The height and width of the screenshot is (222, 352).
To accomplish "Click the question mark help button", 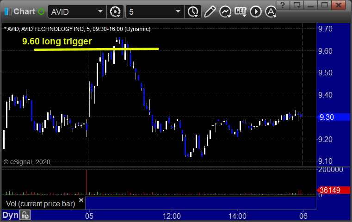I will click(x=283, y=5).
